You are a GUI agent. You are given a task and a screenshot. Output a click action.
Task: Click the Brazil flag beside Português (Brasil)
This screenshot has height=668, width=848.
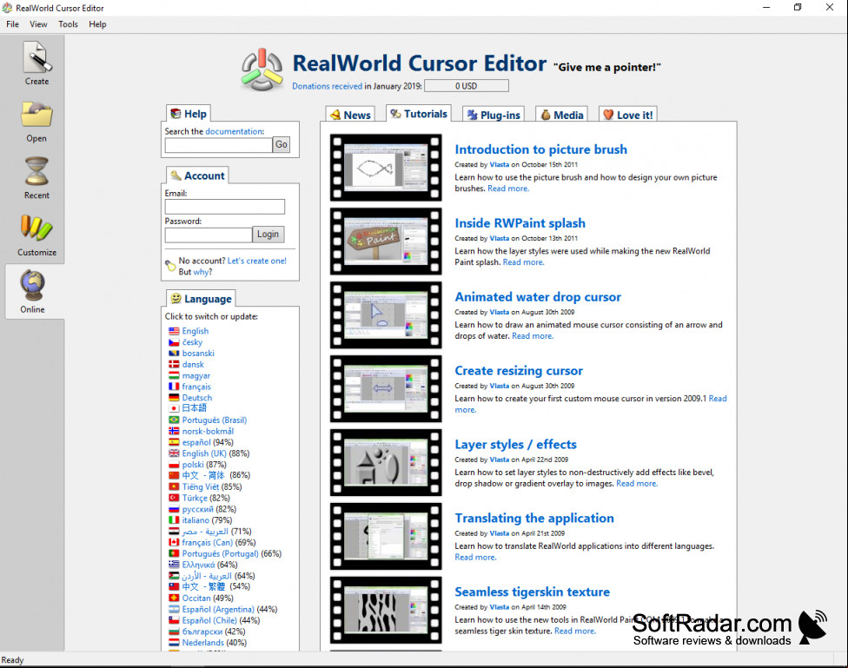174,420
